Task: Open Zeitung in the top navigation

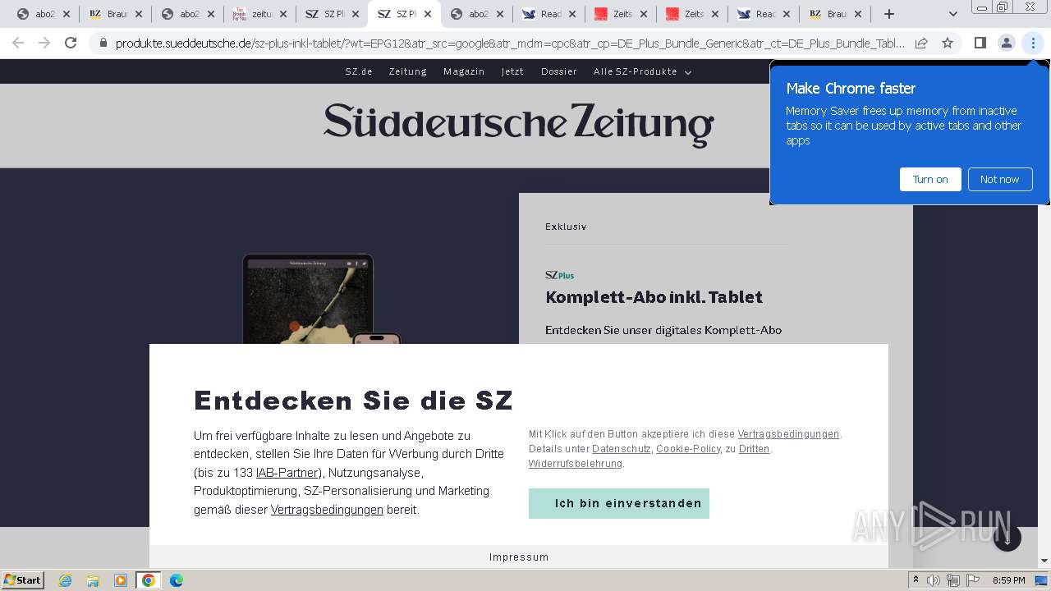Action: click(408, 71)
